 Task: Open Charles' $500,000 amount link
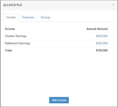(102, 36)
